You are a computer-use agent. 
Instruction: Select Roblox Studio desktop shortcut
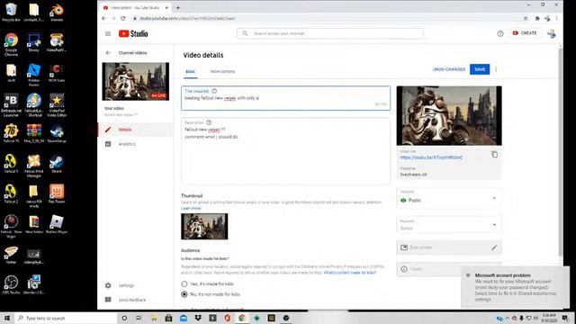pyautogui.click(x=34, y=76)
